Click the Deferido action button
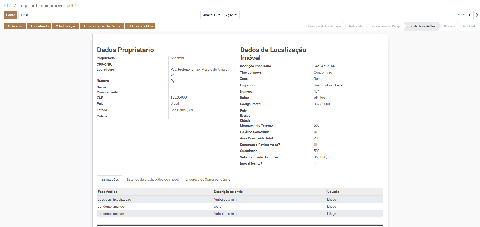 point(15,26)
